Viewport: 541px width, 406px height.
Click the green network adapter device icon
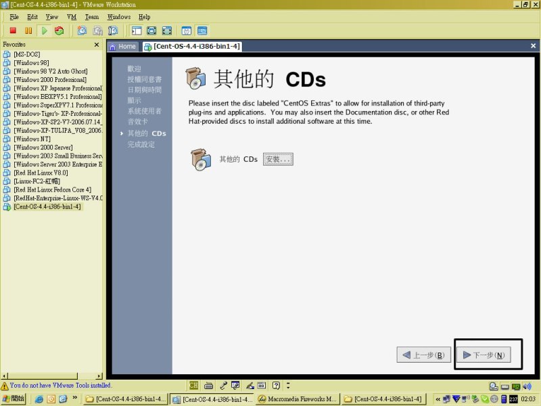coord(516,386)
